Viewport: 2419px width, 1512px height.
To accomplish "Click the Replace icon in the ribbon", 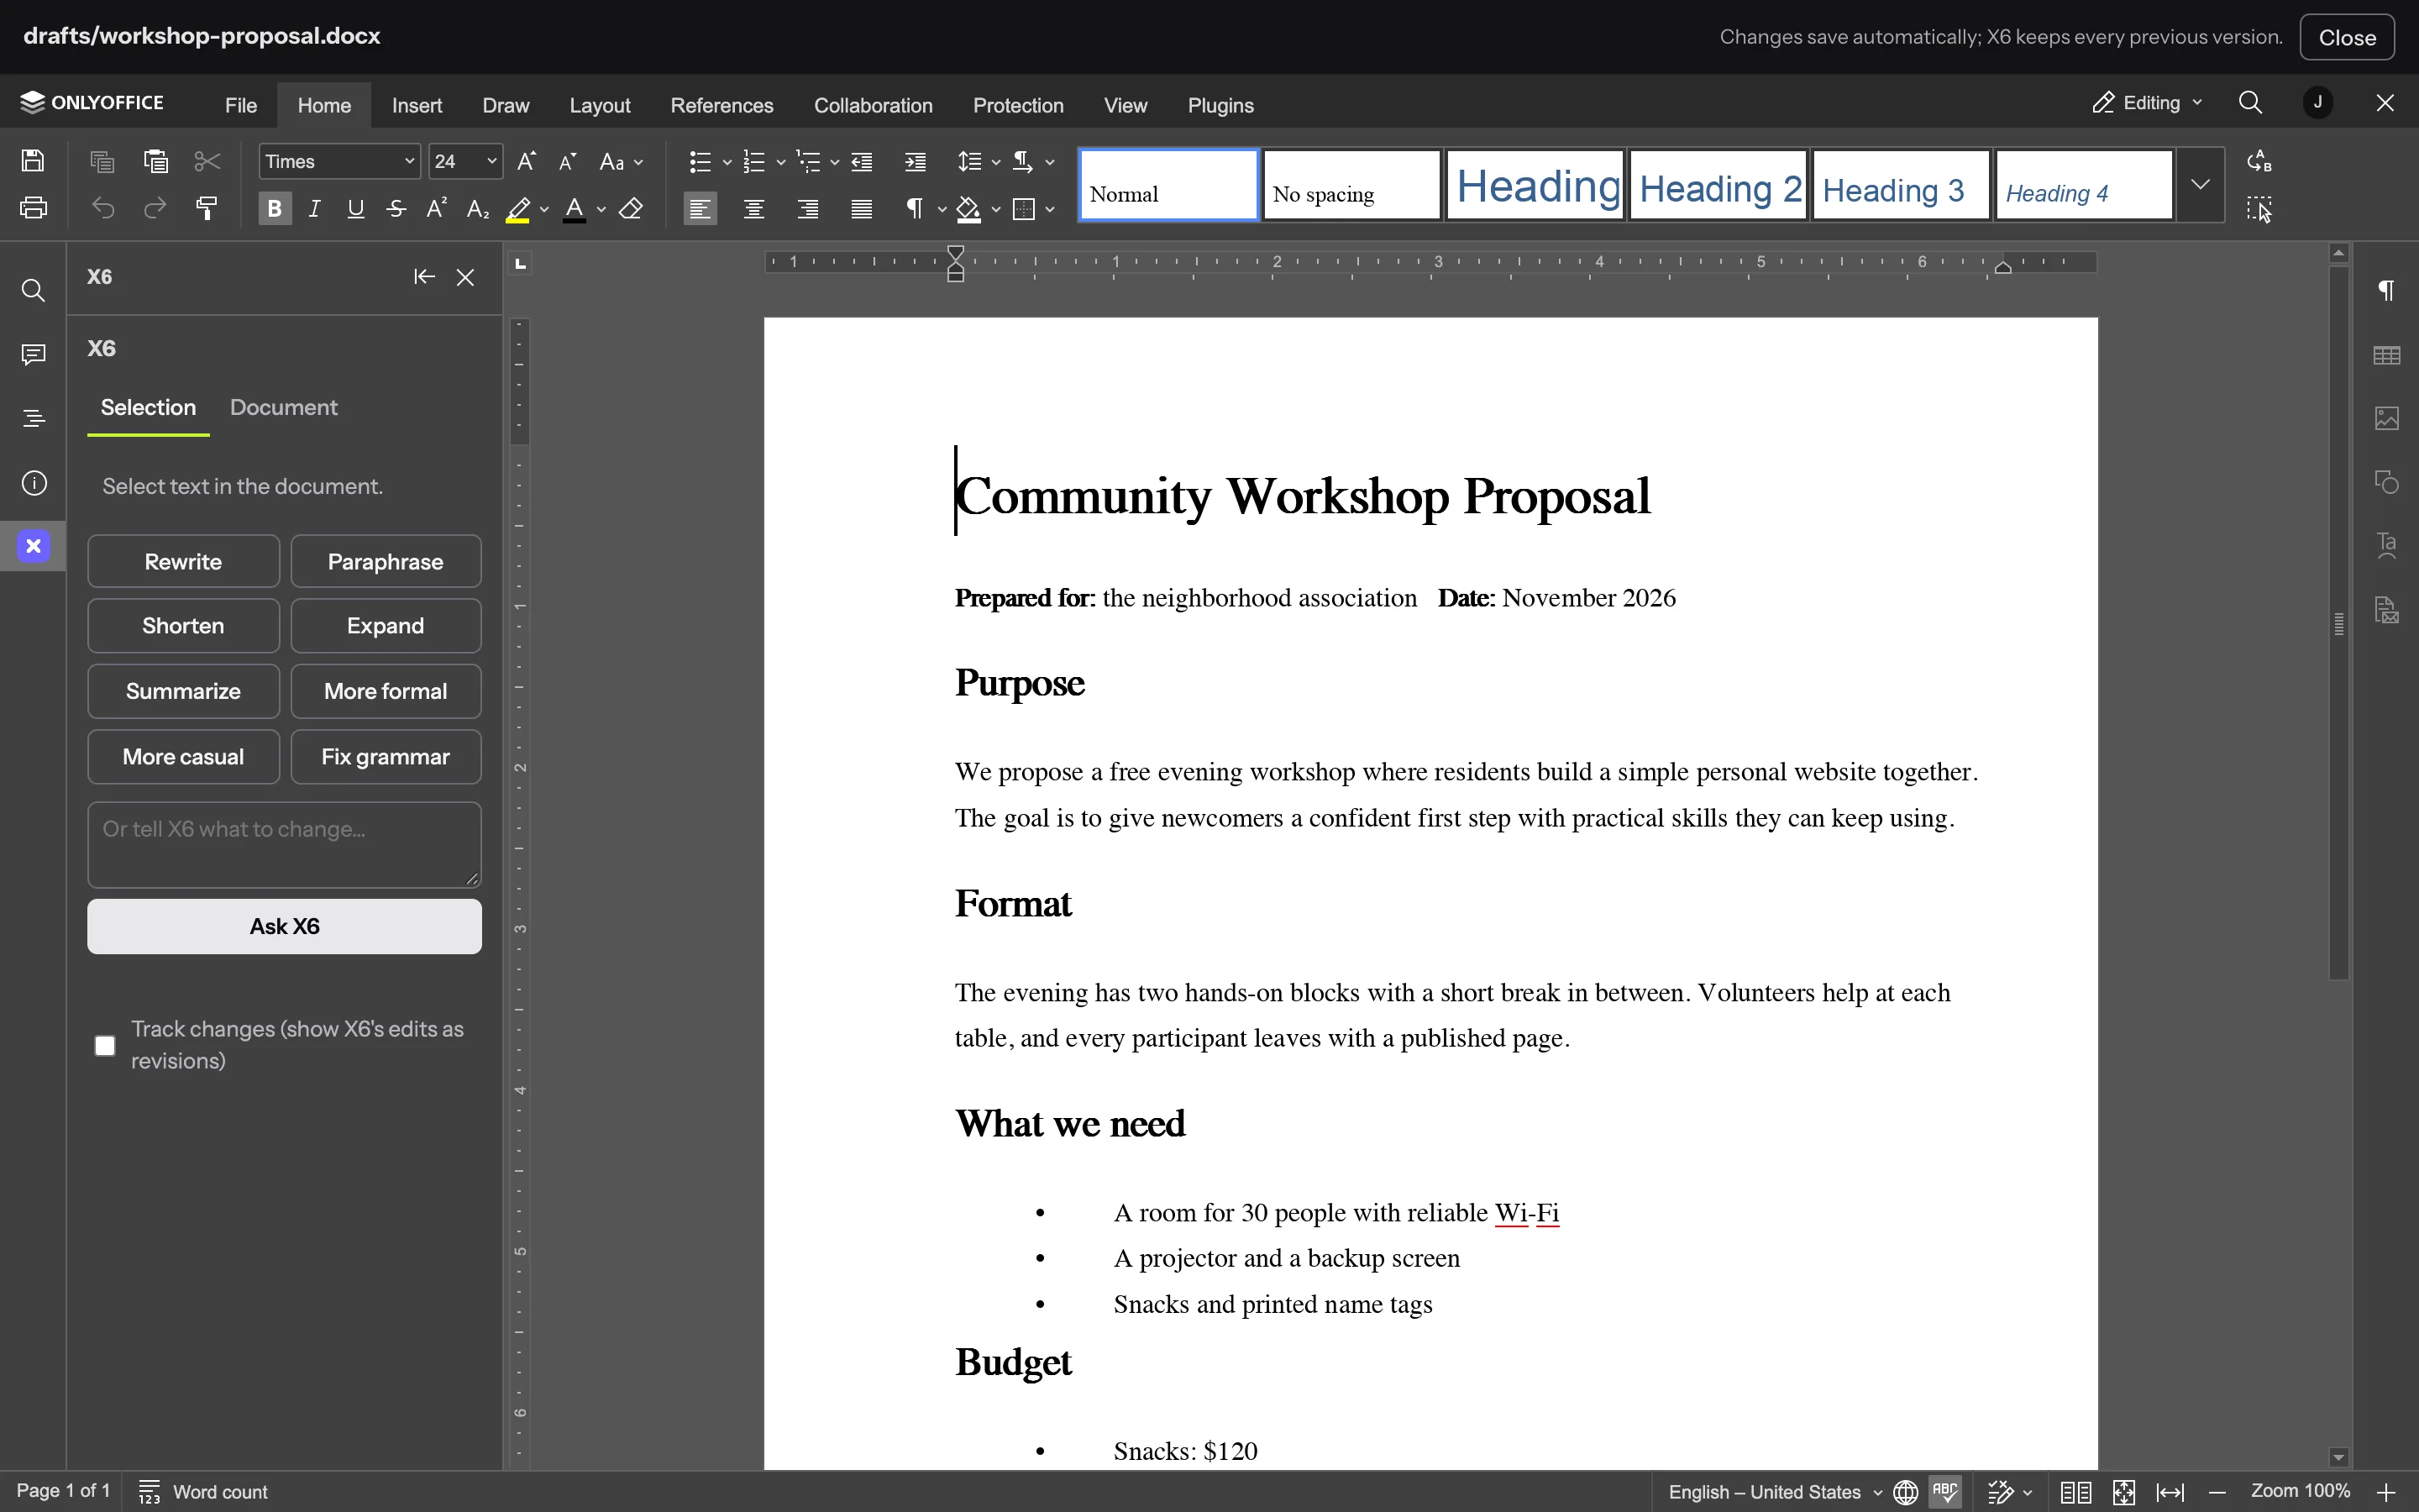I will pyautogui.click(x=2259, y=161).
